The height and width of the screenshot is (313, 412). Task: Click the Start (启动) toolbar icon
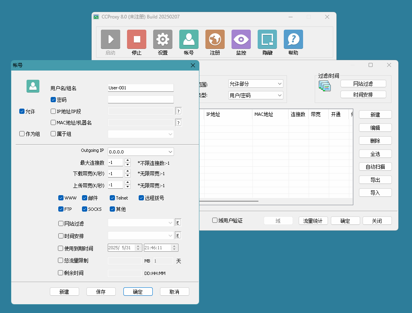pos(111,39)
